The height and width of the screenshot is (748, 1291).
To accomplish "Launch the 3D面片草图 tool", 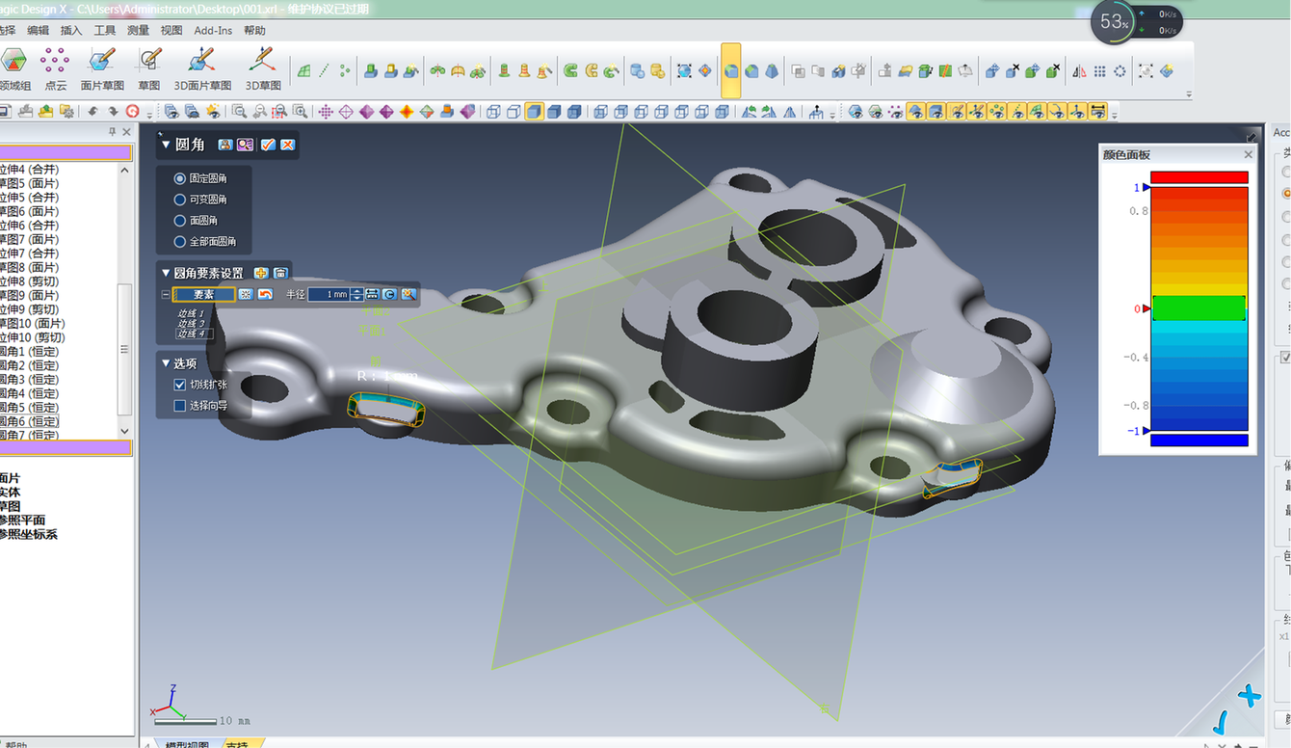I will click(x=202, y=67).
